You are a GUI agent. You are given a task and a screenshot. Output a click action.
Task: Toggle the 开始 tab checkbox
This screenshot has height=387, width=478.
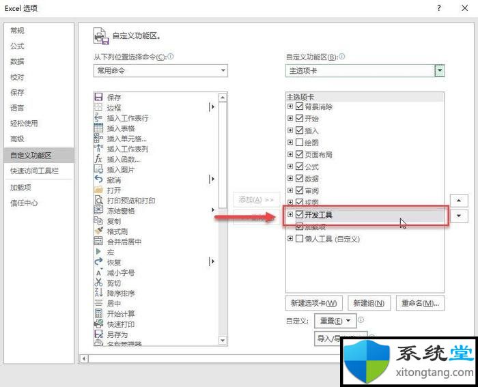pos(299,118)
